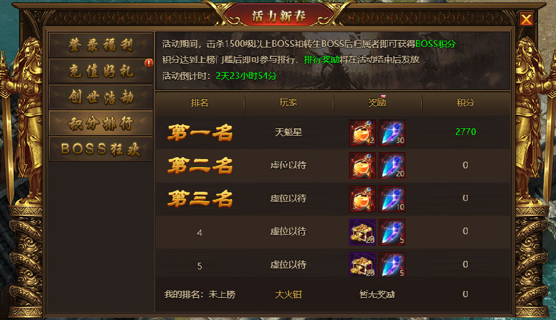Open the 充值好礼 tab
The width and height of the screenshot is (556, 320).
coord(101,71)
